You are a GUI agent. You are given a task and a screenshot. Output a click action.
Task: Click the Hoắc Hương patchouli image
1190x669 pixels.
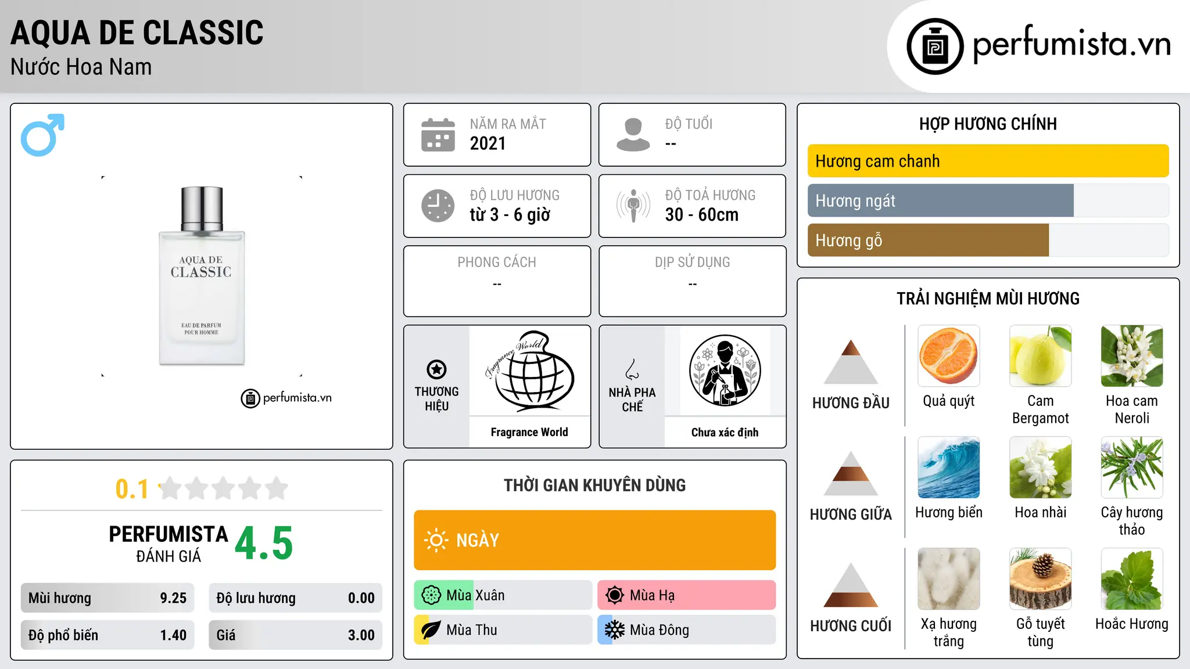[1132, 579]
